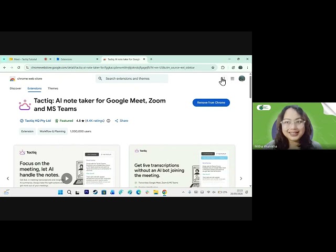This screenshot has width=336, height=252.
Task: Open site information icon in address bar
Action: [x=27, y=68]
